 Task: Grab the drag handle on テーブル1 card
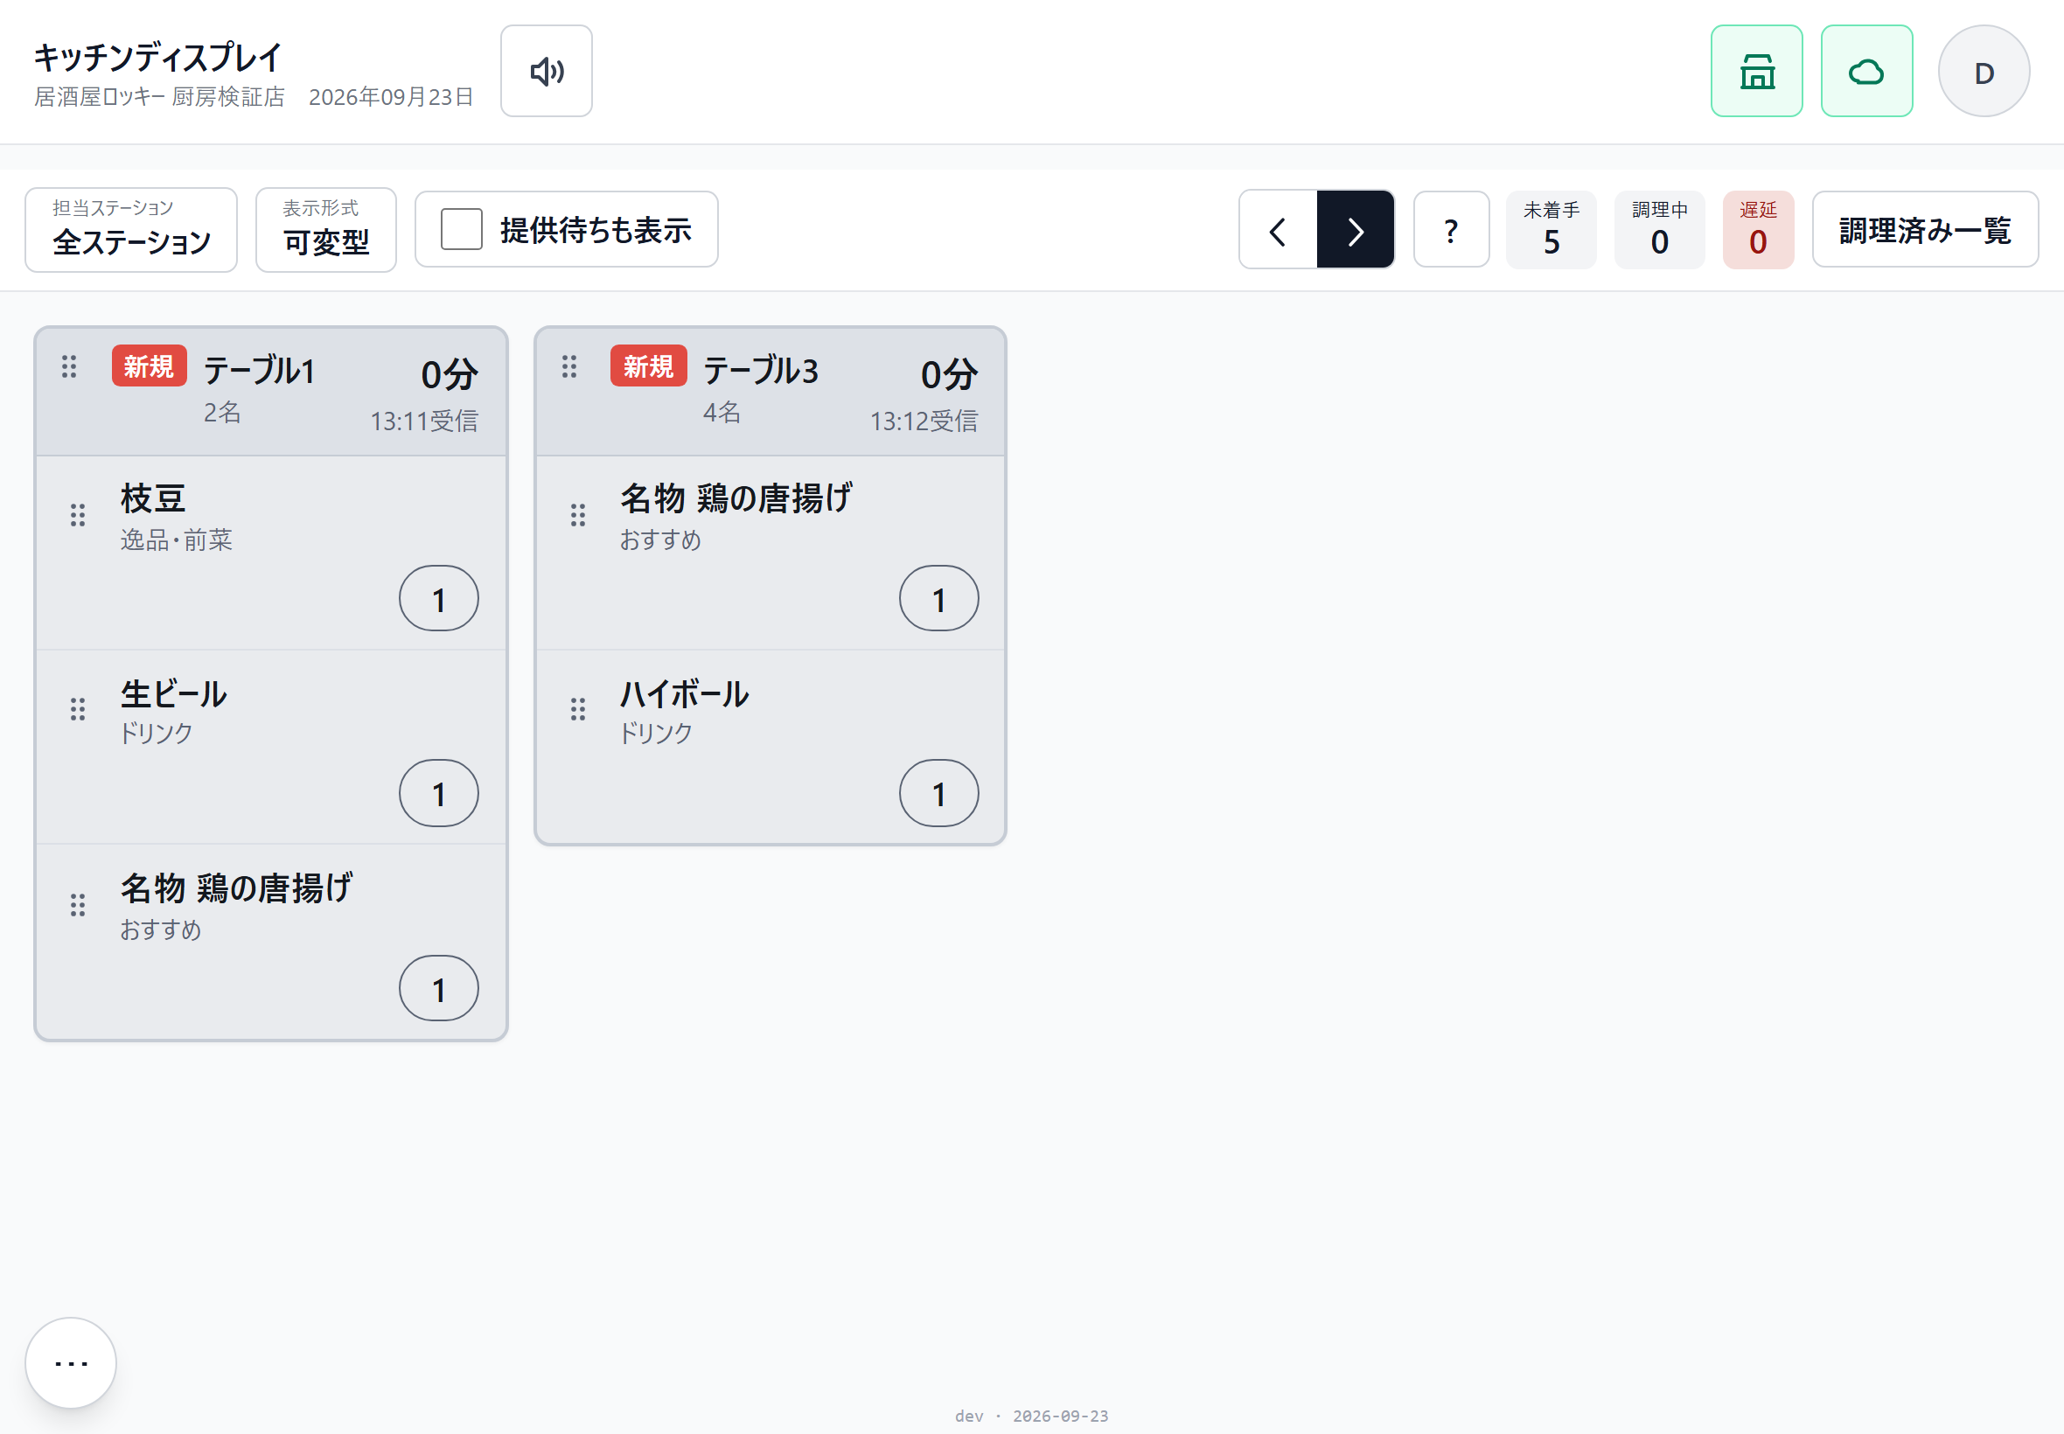pyautogui.click(x=69, y=365)
